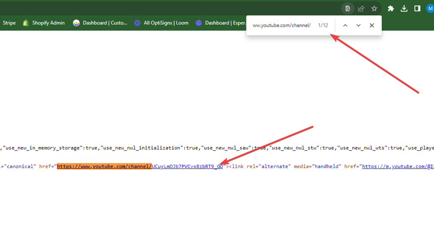Screen dimensions: 434x232
Task: Click the channel ID UCuyLmOJb7PVCvx8zbRT9_GQ text
Action: pos(187,166)
